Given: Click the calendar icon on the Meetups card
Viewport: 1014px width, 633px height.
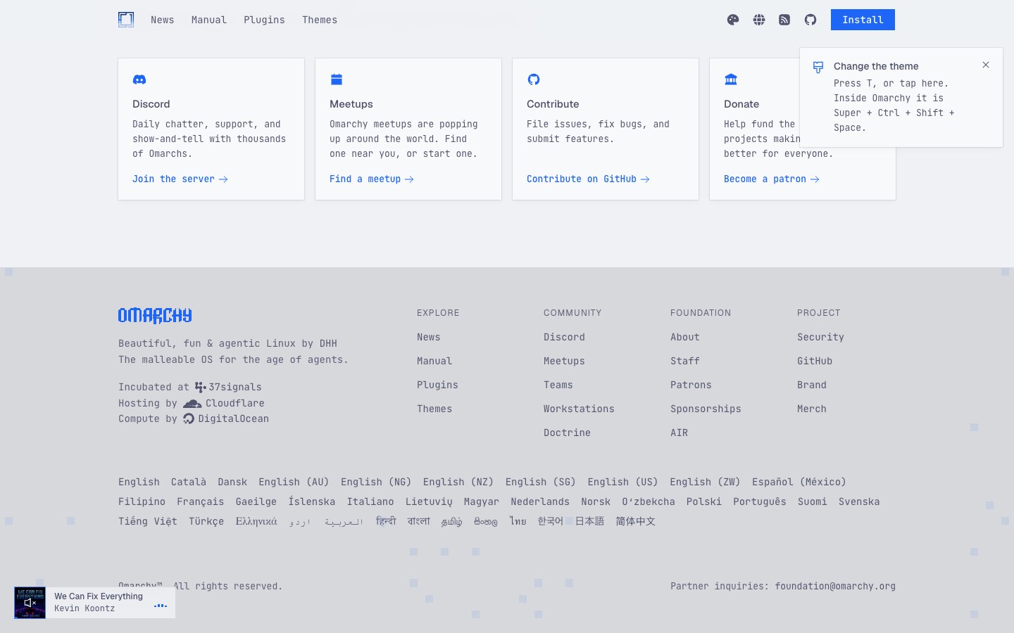Looking at the screenshot, I should click(337, 79).
